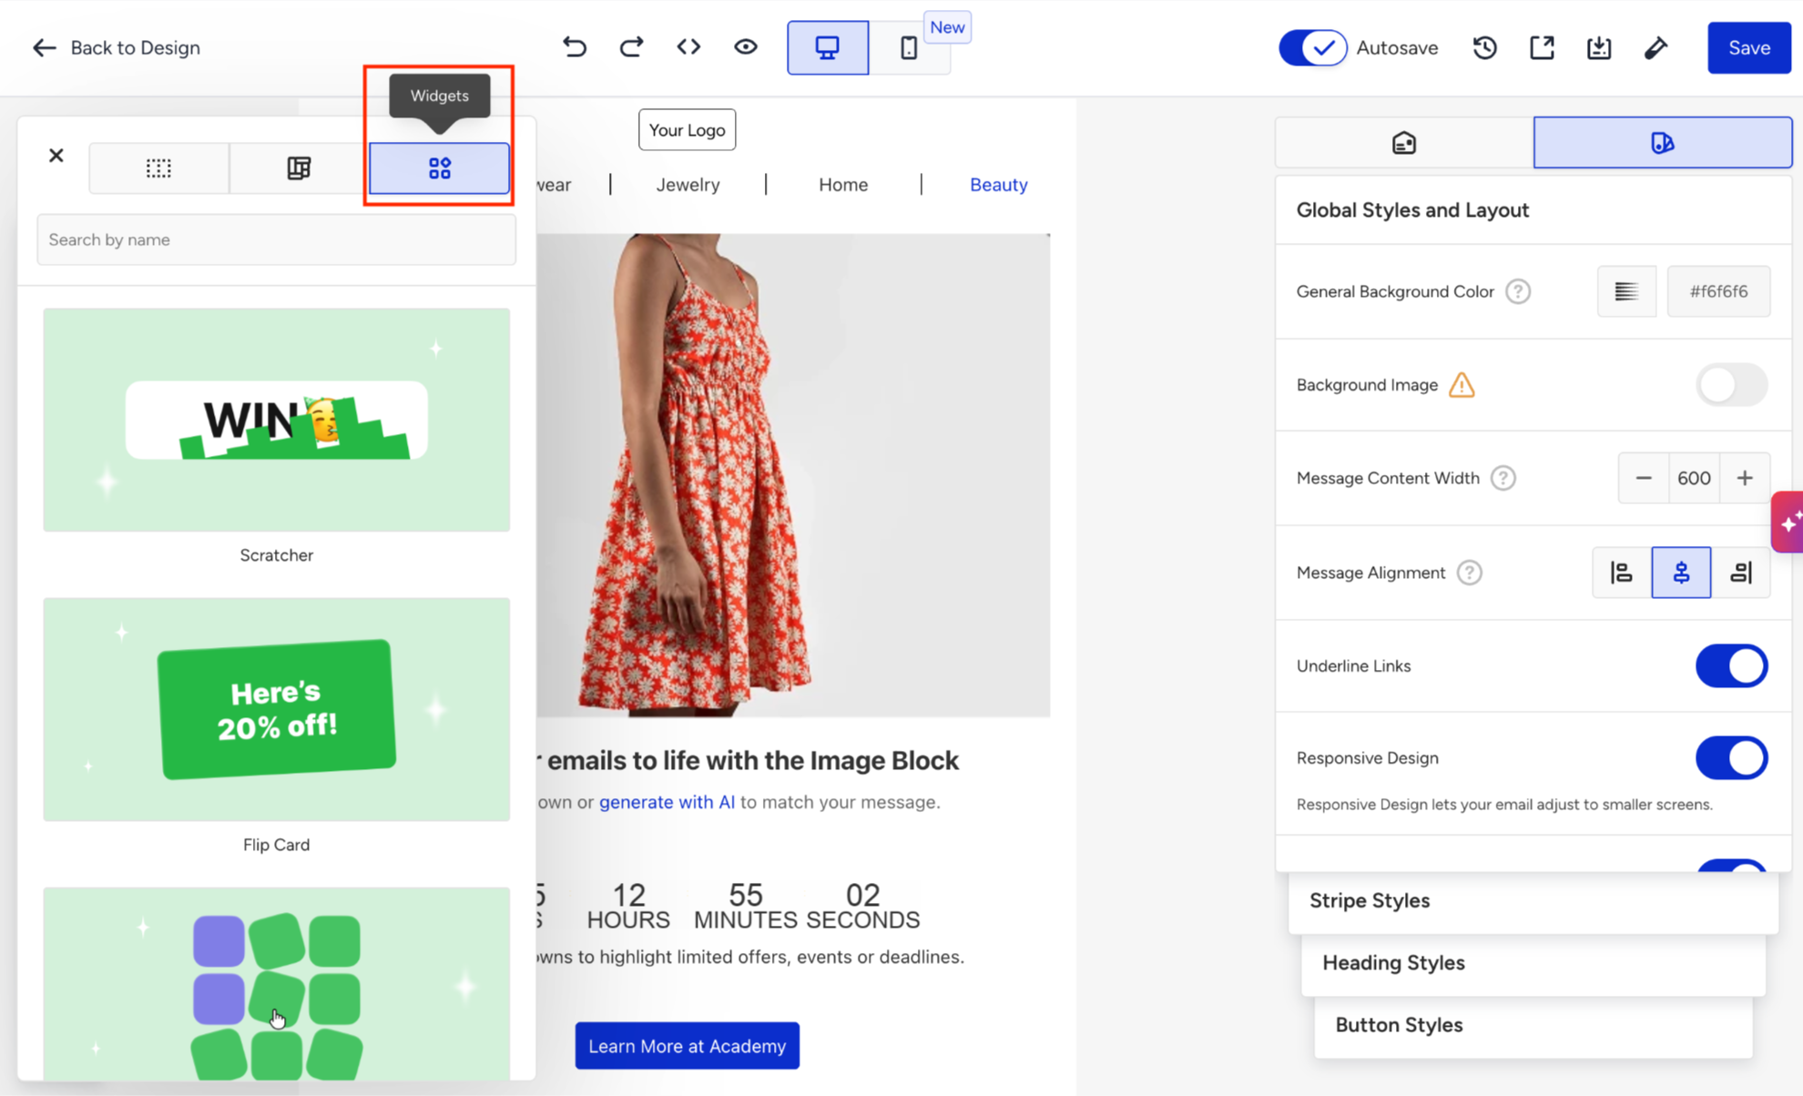Click the export arrow icon
This screenshot has width=1803, height=1096.
point(1542,47)
